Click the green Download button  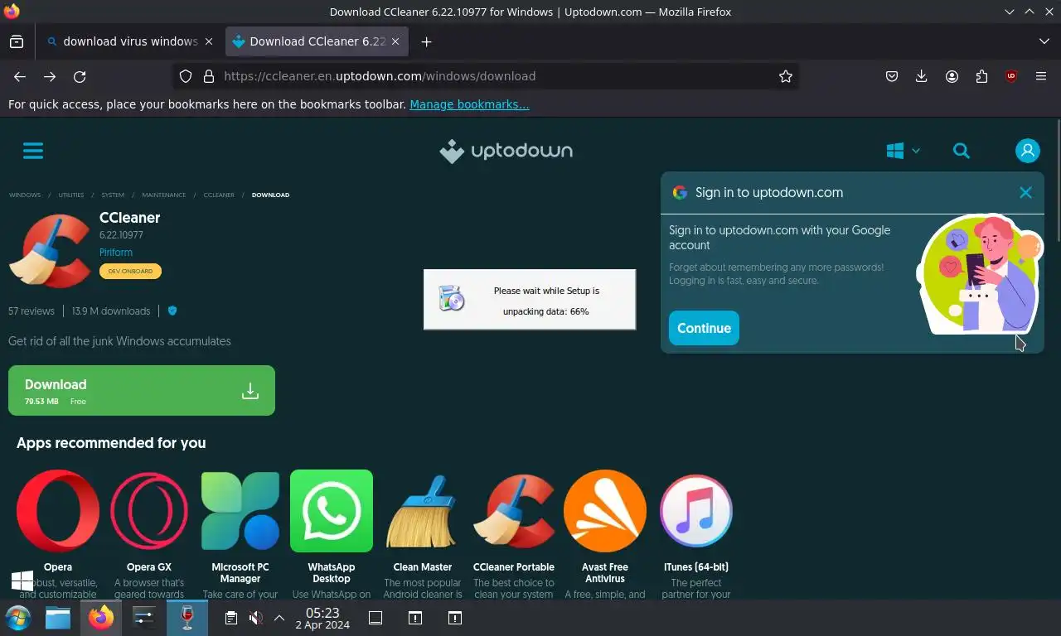tap(142, 390)
